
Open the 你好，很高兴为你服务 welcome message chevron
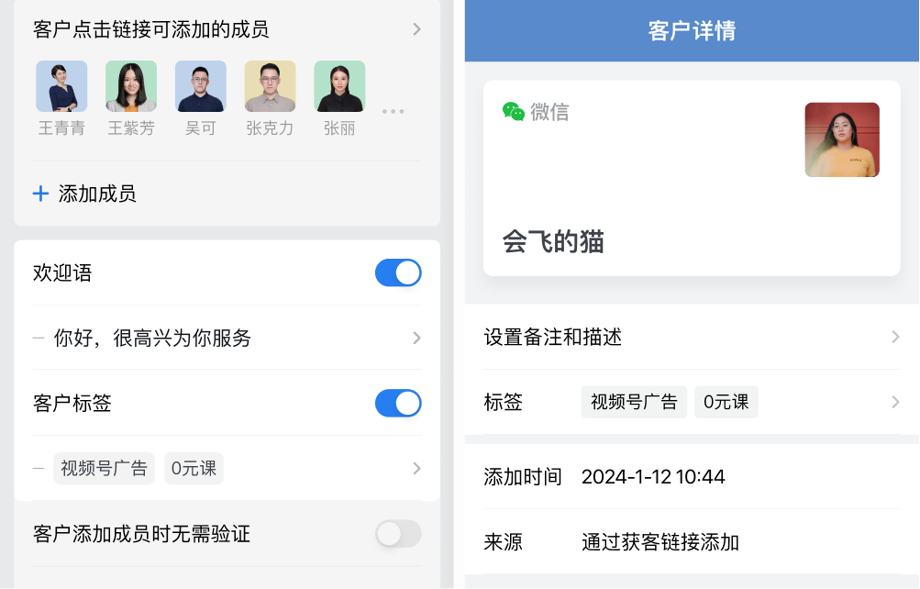(x=416, y=338)
